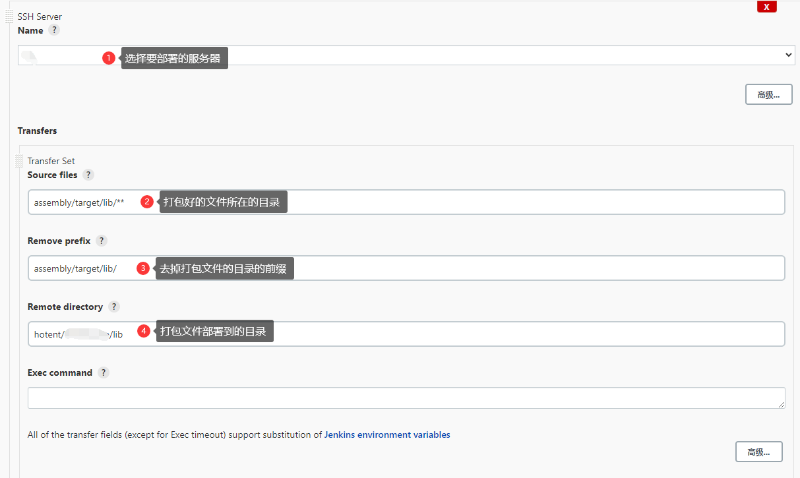Click red marker number 1

(x=109, y=58)
